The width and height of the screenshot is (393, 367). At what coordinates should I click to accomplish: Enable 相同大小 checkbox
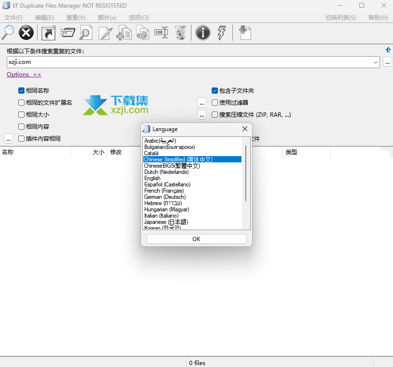pos(21,115)
